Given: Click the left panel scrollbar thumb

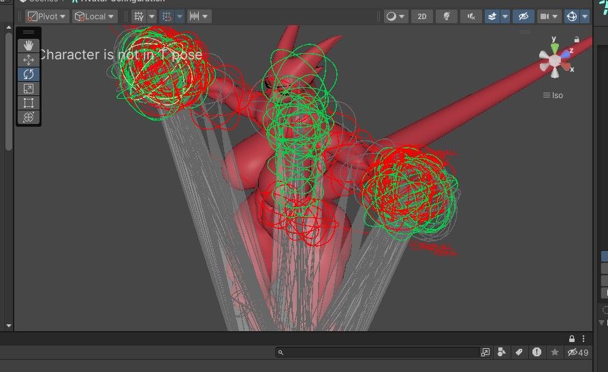Looking at the screenshot, I should click(9, 91).
